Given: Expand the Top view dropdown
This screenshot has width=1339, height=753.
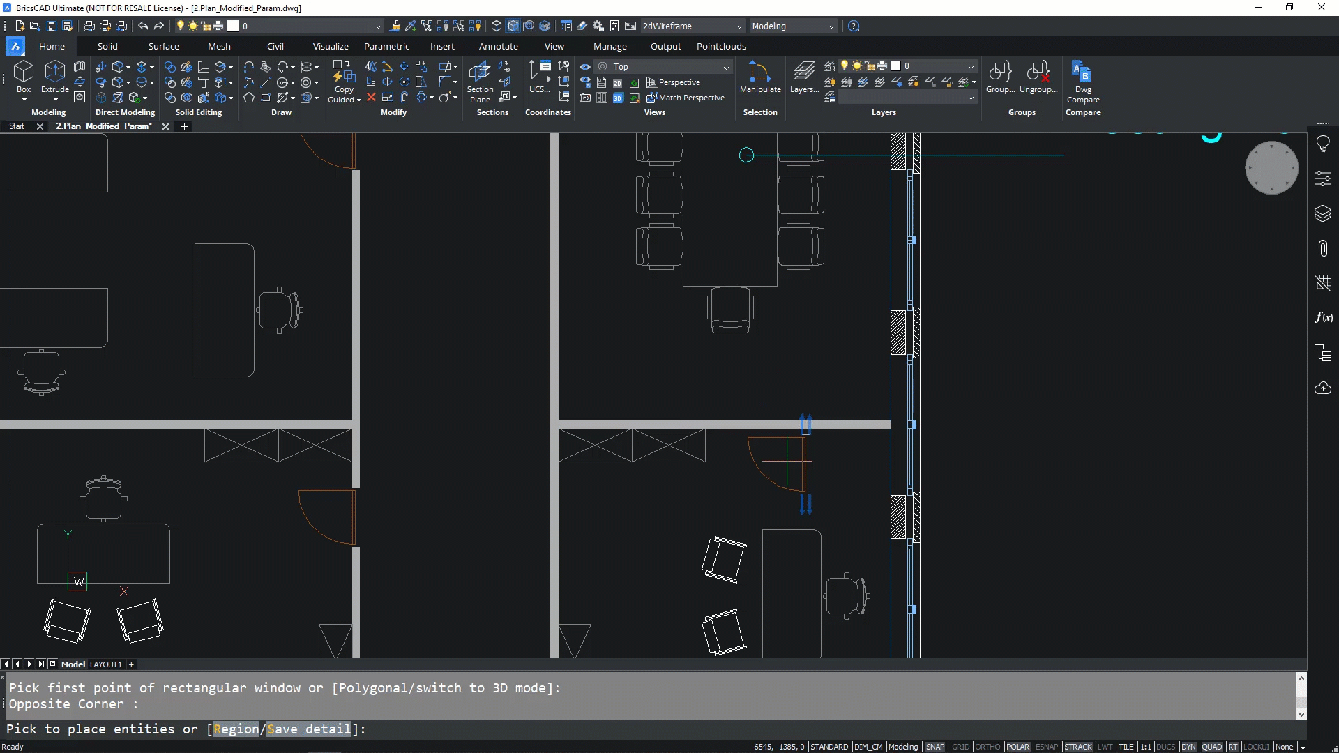Looking at the screenshot, I should click(726, 67).
